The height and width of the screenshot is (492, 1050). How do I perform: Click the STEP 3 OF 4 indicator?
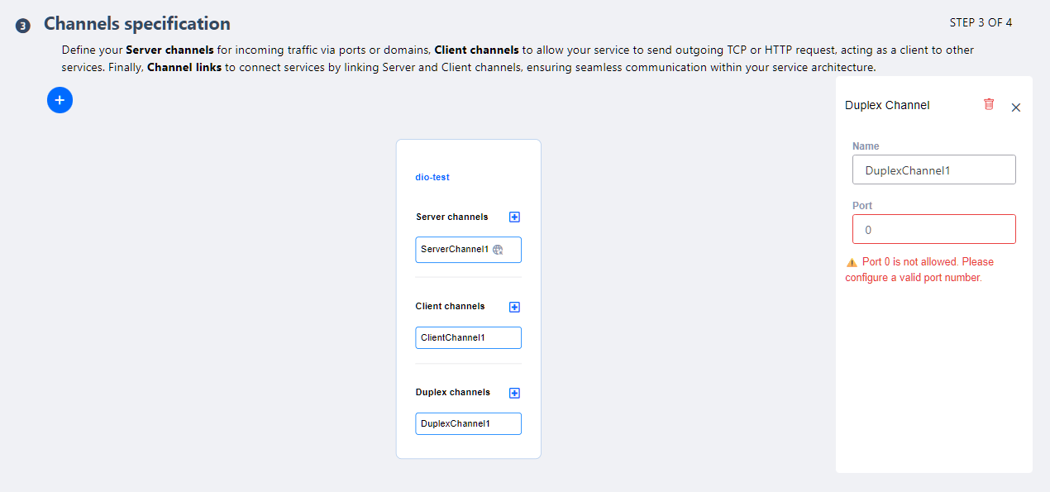point(981,22)
